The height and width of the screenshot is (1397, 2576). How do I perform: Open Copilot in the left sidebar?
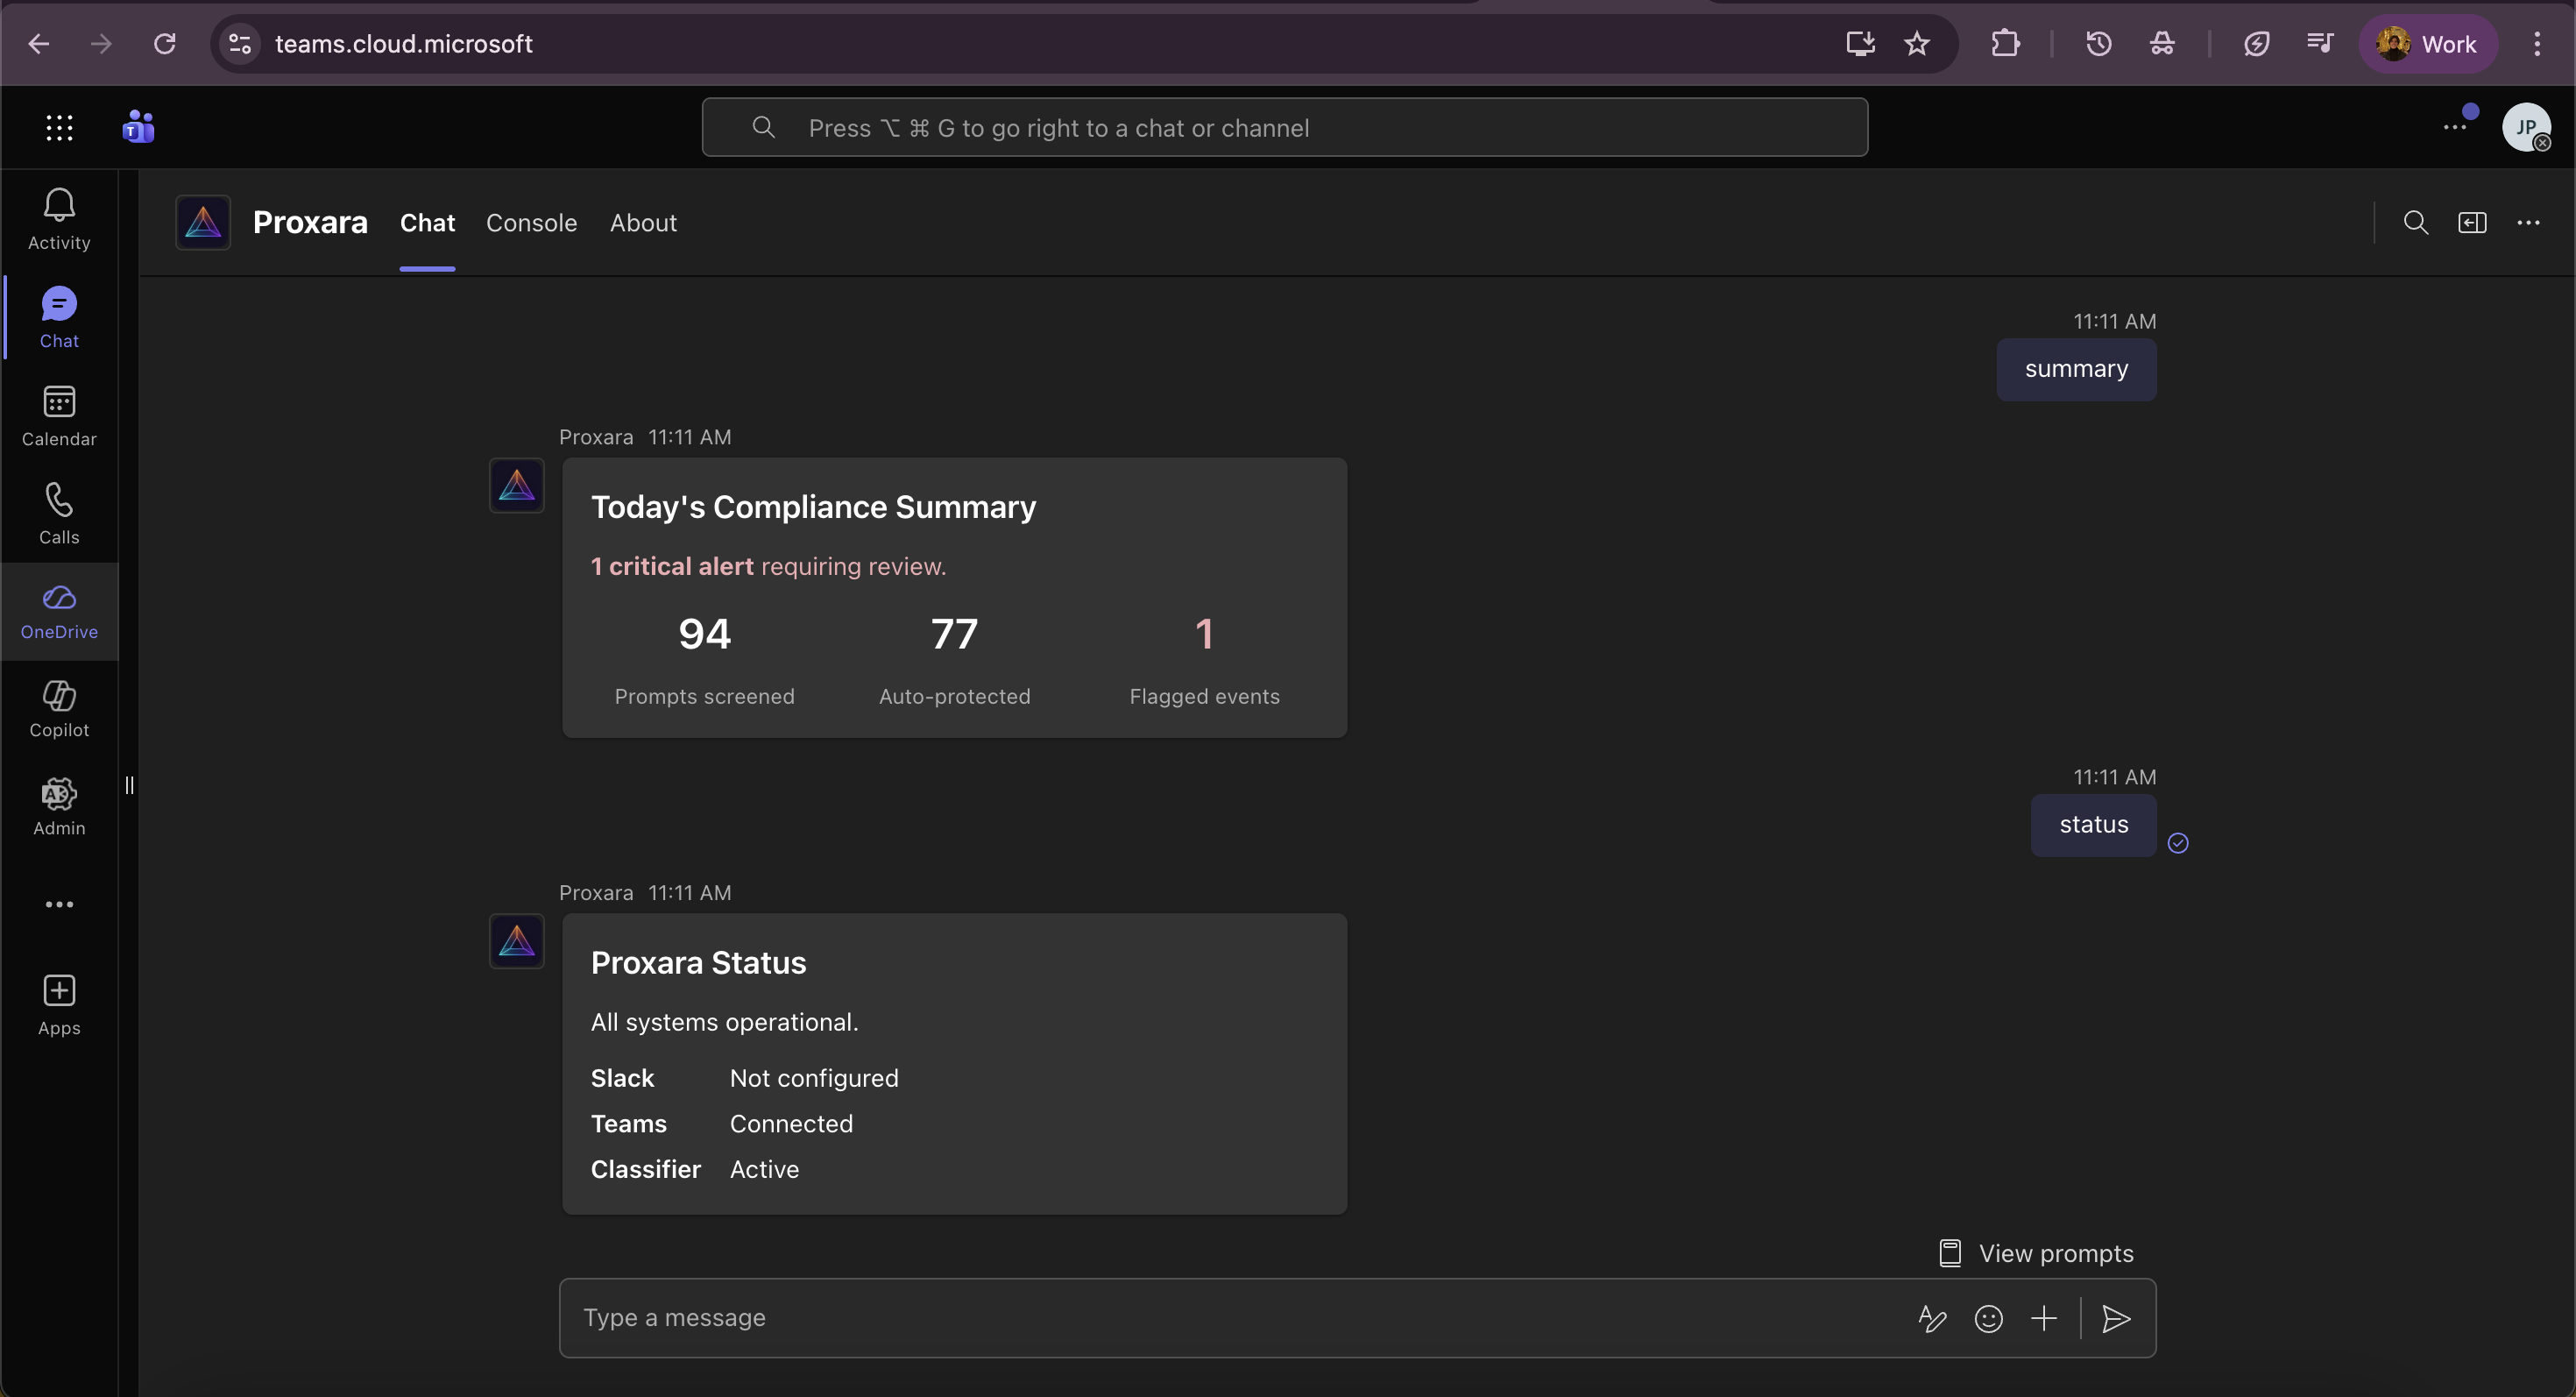(59, 708)
